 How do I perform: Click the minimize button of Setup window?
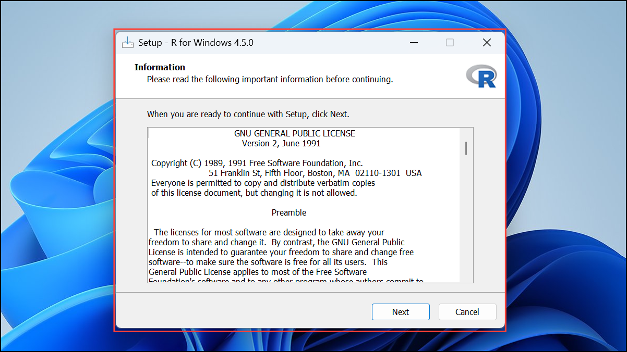[413, 43]
